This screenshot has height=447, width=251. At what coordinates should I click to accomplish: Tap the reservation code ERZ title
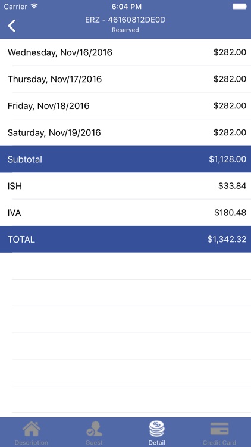tap(125, 20)
